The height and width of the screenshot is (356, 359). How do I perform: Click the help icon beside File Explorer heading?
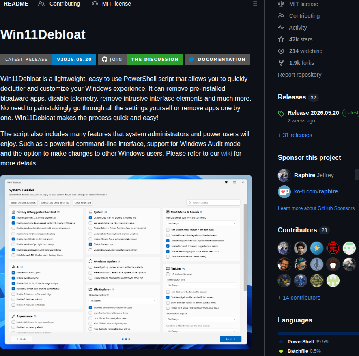pyautogui.click(x=113, y=290)
